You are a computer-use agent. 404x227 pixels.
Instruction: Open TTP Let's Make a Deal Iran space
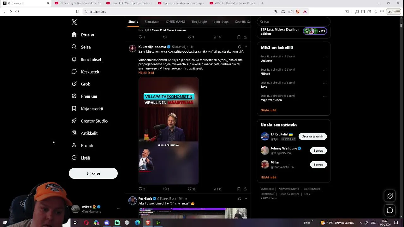pyautogui.click(x=294, y=32)
